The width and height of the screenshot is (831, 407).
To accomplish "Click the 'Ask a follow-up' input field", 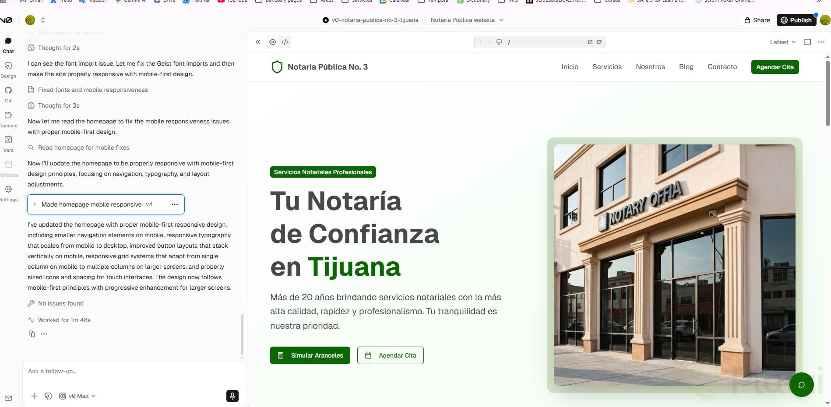I will tap(133, 372).
